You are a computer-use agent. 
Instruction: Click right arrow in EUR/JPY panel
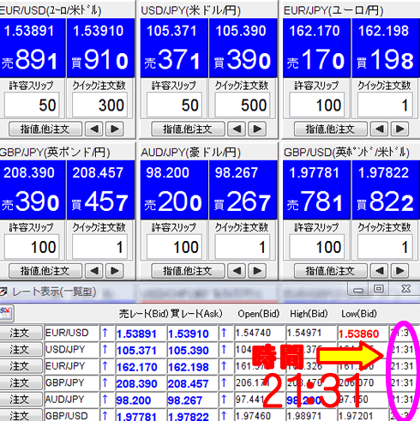(399, 129)
